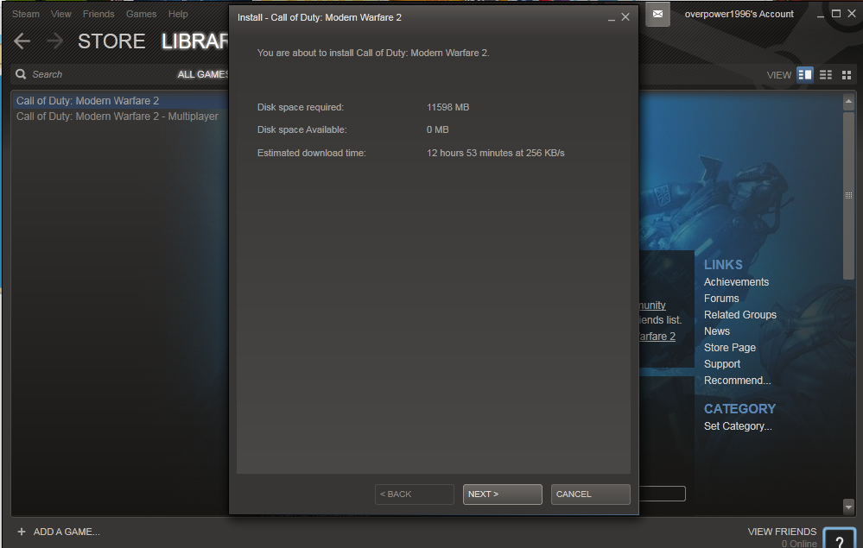Viewport: 863px width, 548px height.
Task: Click the CANCEL button
Action: pyautogui.click(x=591, y=494)
